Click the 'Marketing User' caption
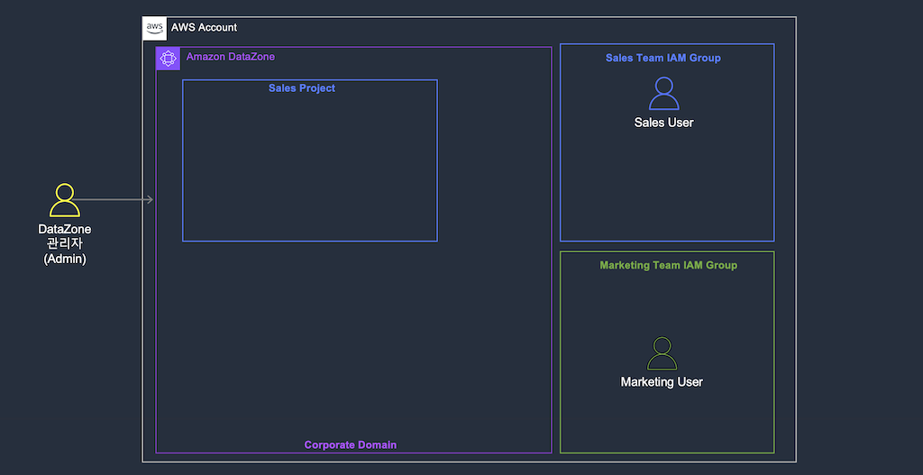The image size is (923, 475). tap(662, 382)
